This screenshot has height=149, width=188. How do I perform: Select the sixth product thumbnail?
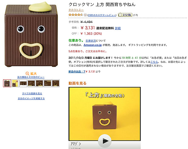click(x=48, y=83)
